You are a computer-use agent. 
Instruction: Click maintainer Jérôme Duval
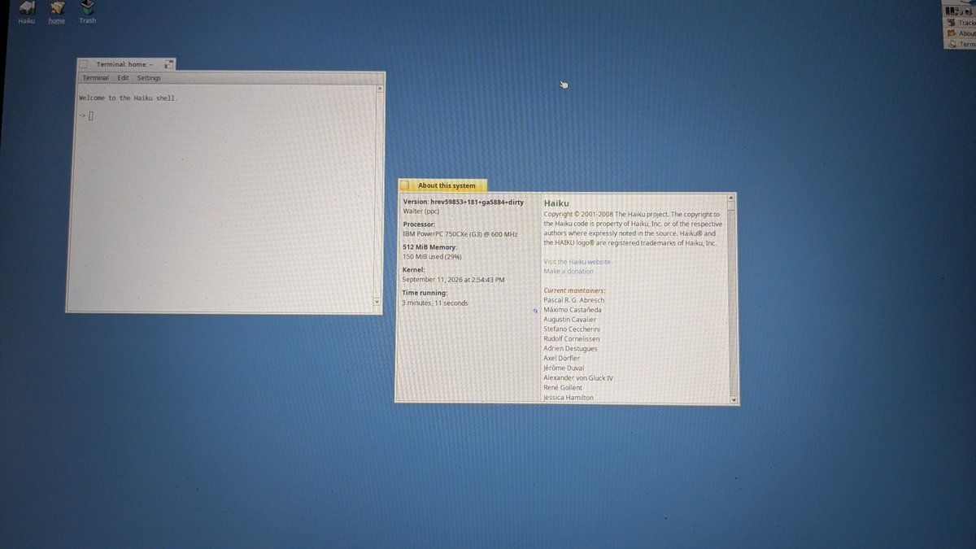coord(564,368)
